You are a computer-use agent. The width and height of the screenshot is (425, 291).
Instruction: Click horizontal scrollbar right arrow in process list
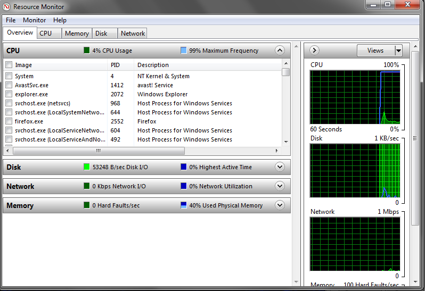pyautogui.click(x=276, y=151)
